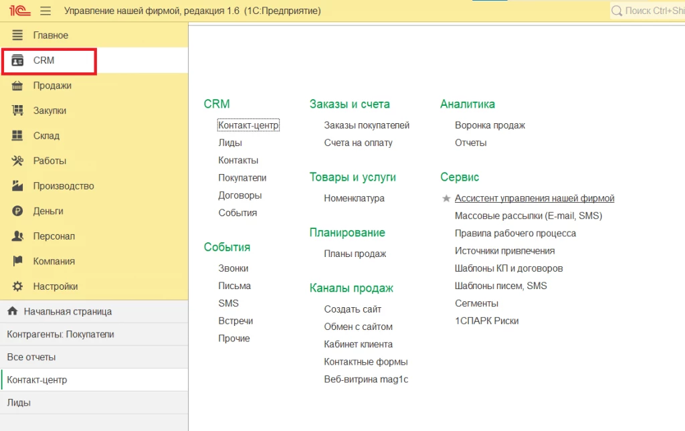685x431 pixels.
Task: Click the favorite star beside Ассистент
Action: pos(446,199)
